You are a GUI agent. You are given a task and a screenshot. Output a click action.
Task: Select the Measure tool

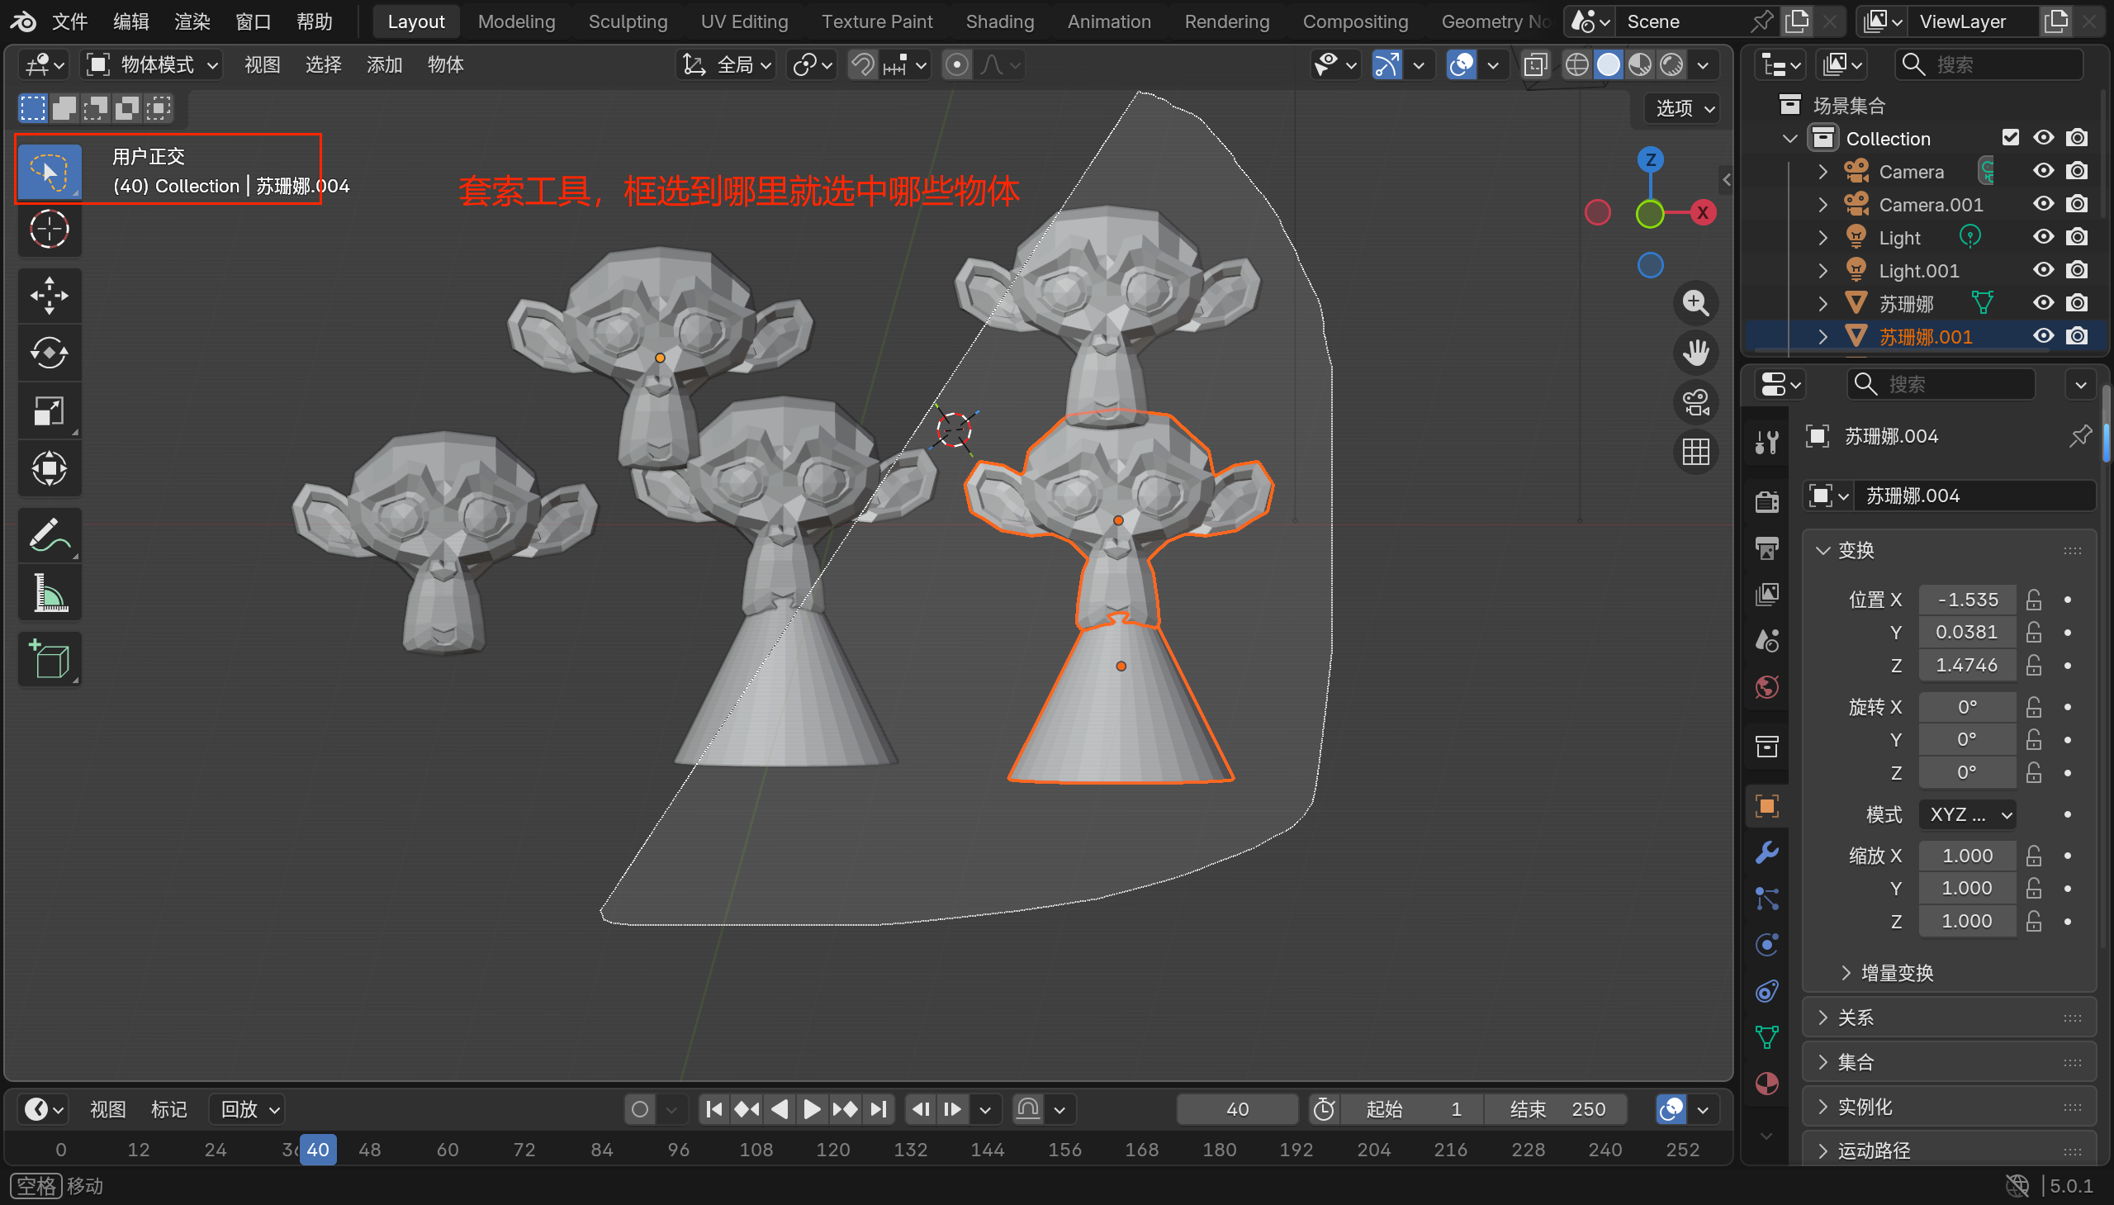click(49, 593)
